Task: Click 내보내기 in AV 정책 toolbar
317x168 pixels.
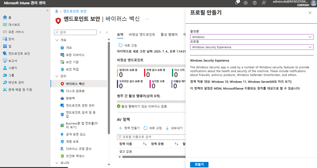Action: coord(174,128)
